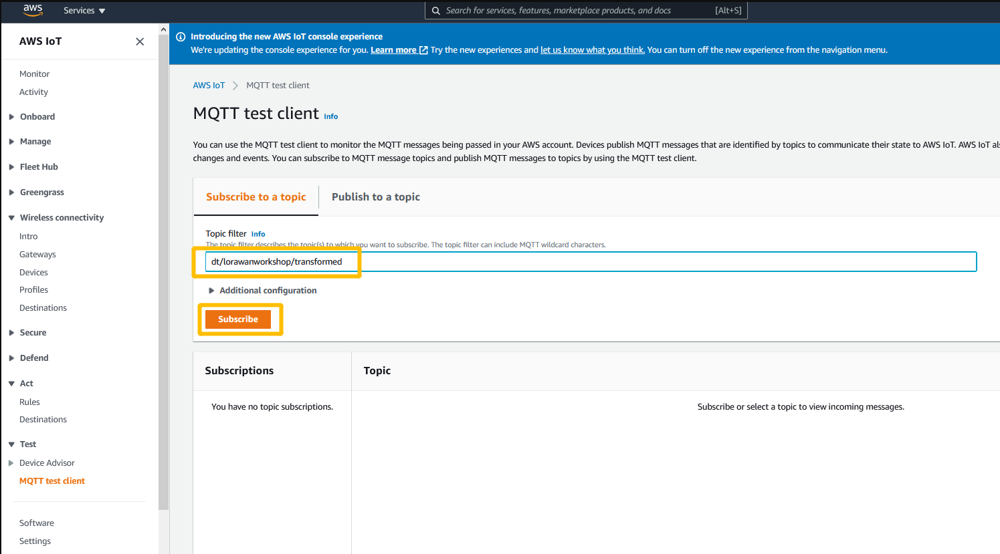Open Gateways in the sidebar
The height and width of the screenshot is (554, 1000).
click(x=37, y=255)
